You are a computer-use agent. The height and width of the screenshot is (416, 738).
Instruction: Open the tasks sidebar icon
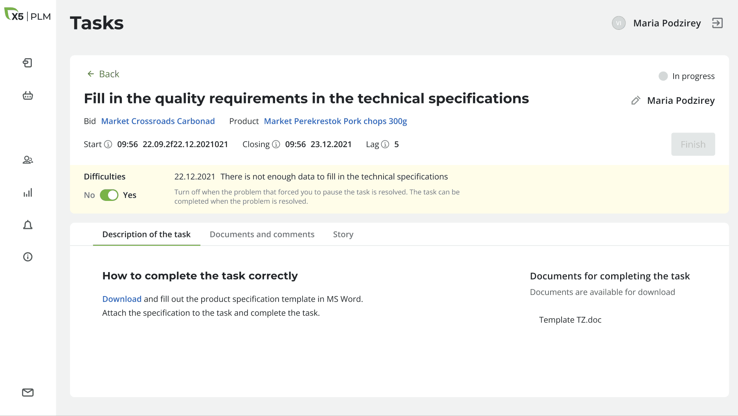(28, 63)
